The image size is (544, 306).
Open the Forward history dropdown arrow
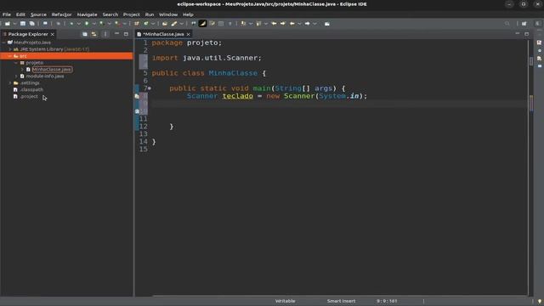(x=314, y=24)
